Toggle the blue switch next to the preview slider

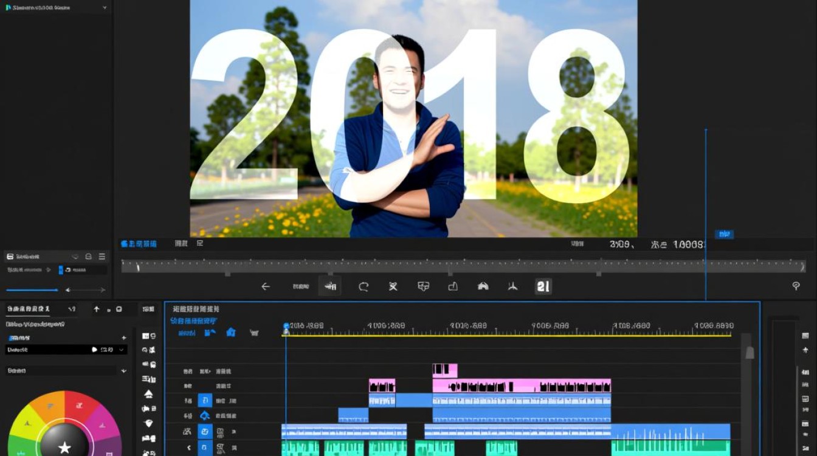coord(61,270)
